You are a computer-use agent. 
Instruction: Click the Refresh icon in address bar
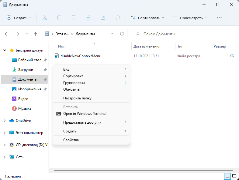122,34
